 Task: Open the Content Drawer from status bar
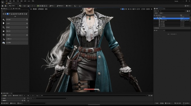pos(5,103)
